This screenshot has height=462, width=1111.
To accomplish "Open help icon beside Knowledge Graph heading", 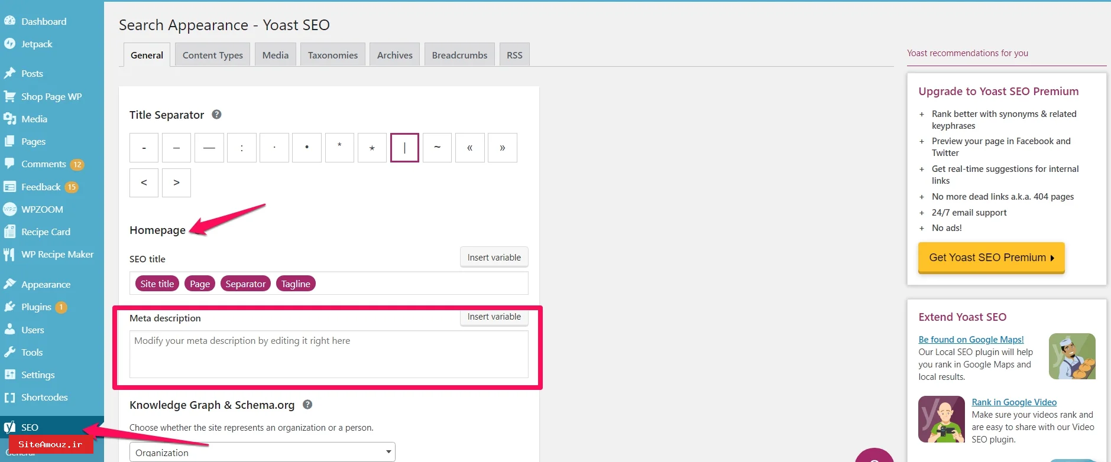I will pos(307,405).
